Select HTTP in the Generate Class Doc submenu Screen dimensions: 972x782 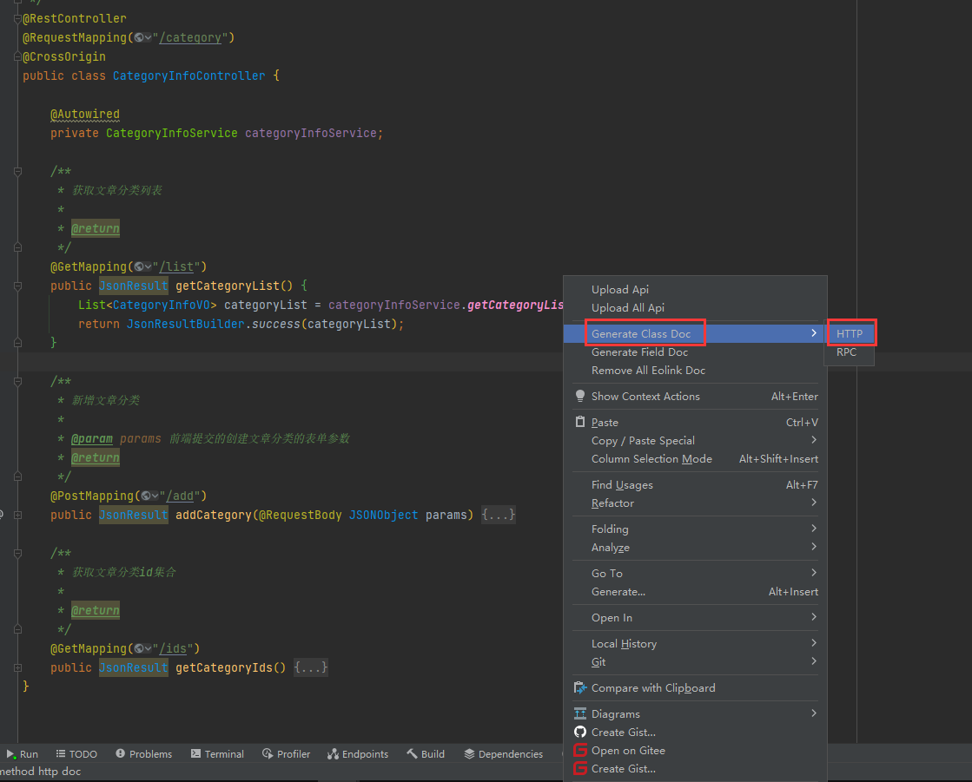[x=850, y=334]
